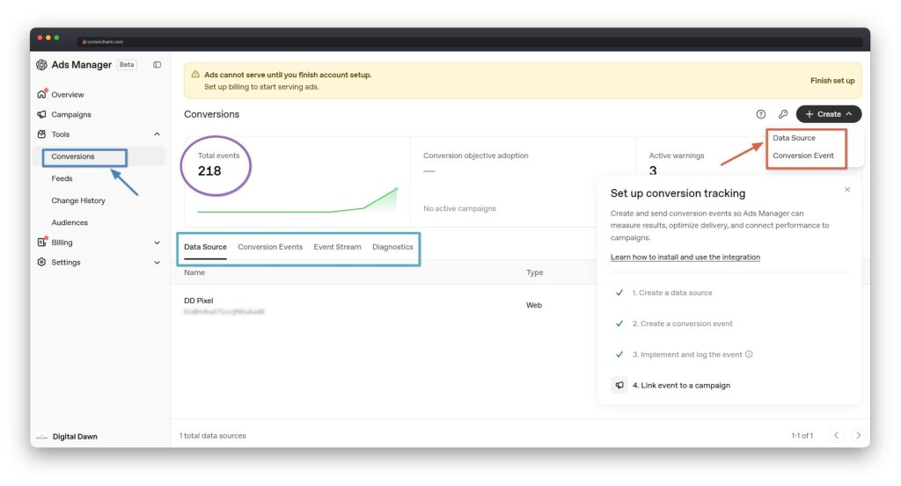The image size is (901, 486).
Task: Click Digital Dawn account name
Action: click(75, 437)
